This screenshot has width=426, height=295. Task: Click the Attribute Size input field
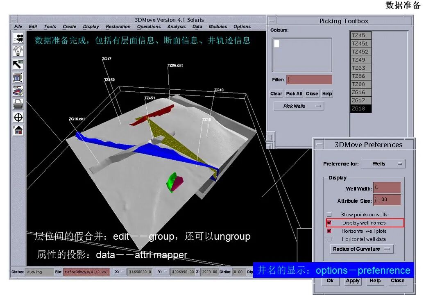(387, 200)
